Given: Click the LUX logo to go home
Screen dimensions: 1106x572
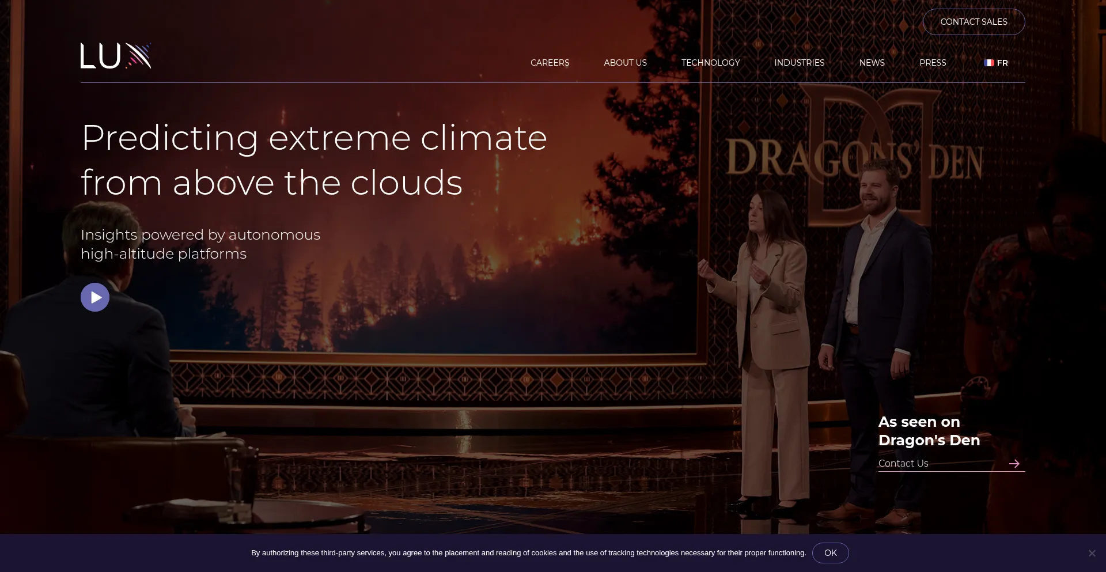Looking at the screenshot, I should 116,56.
